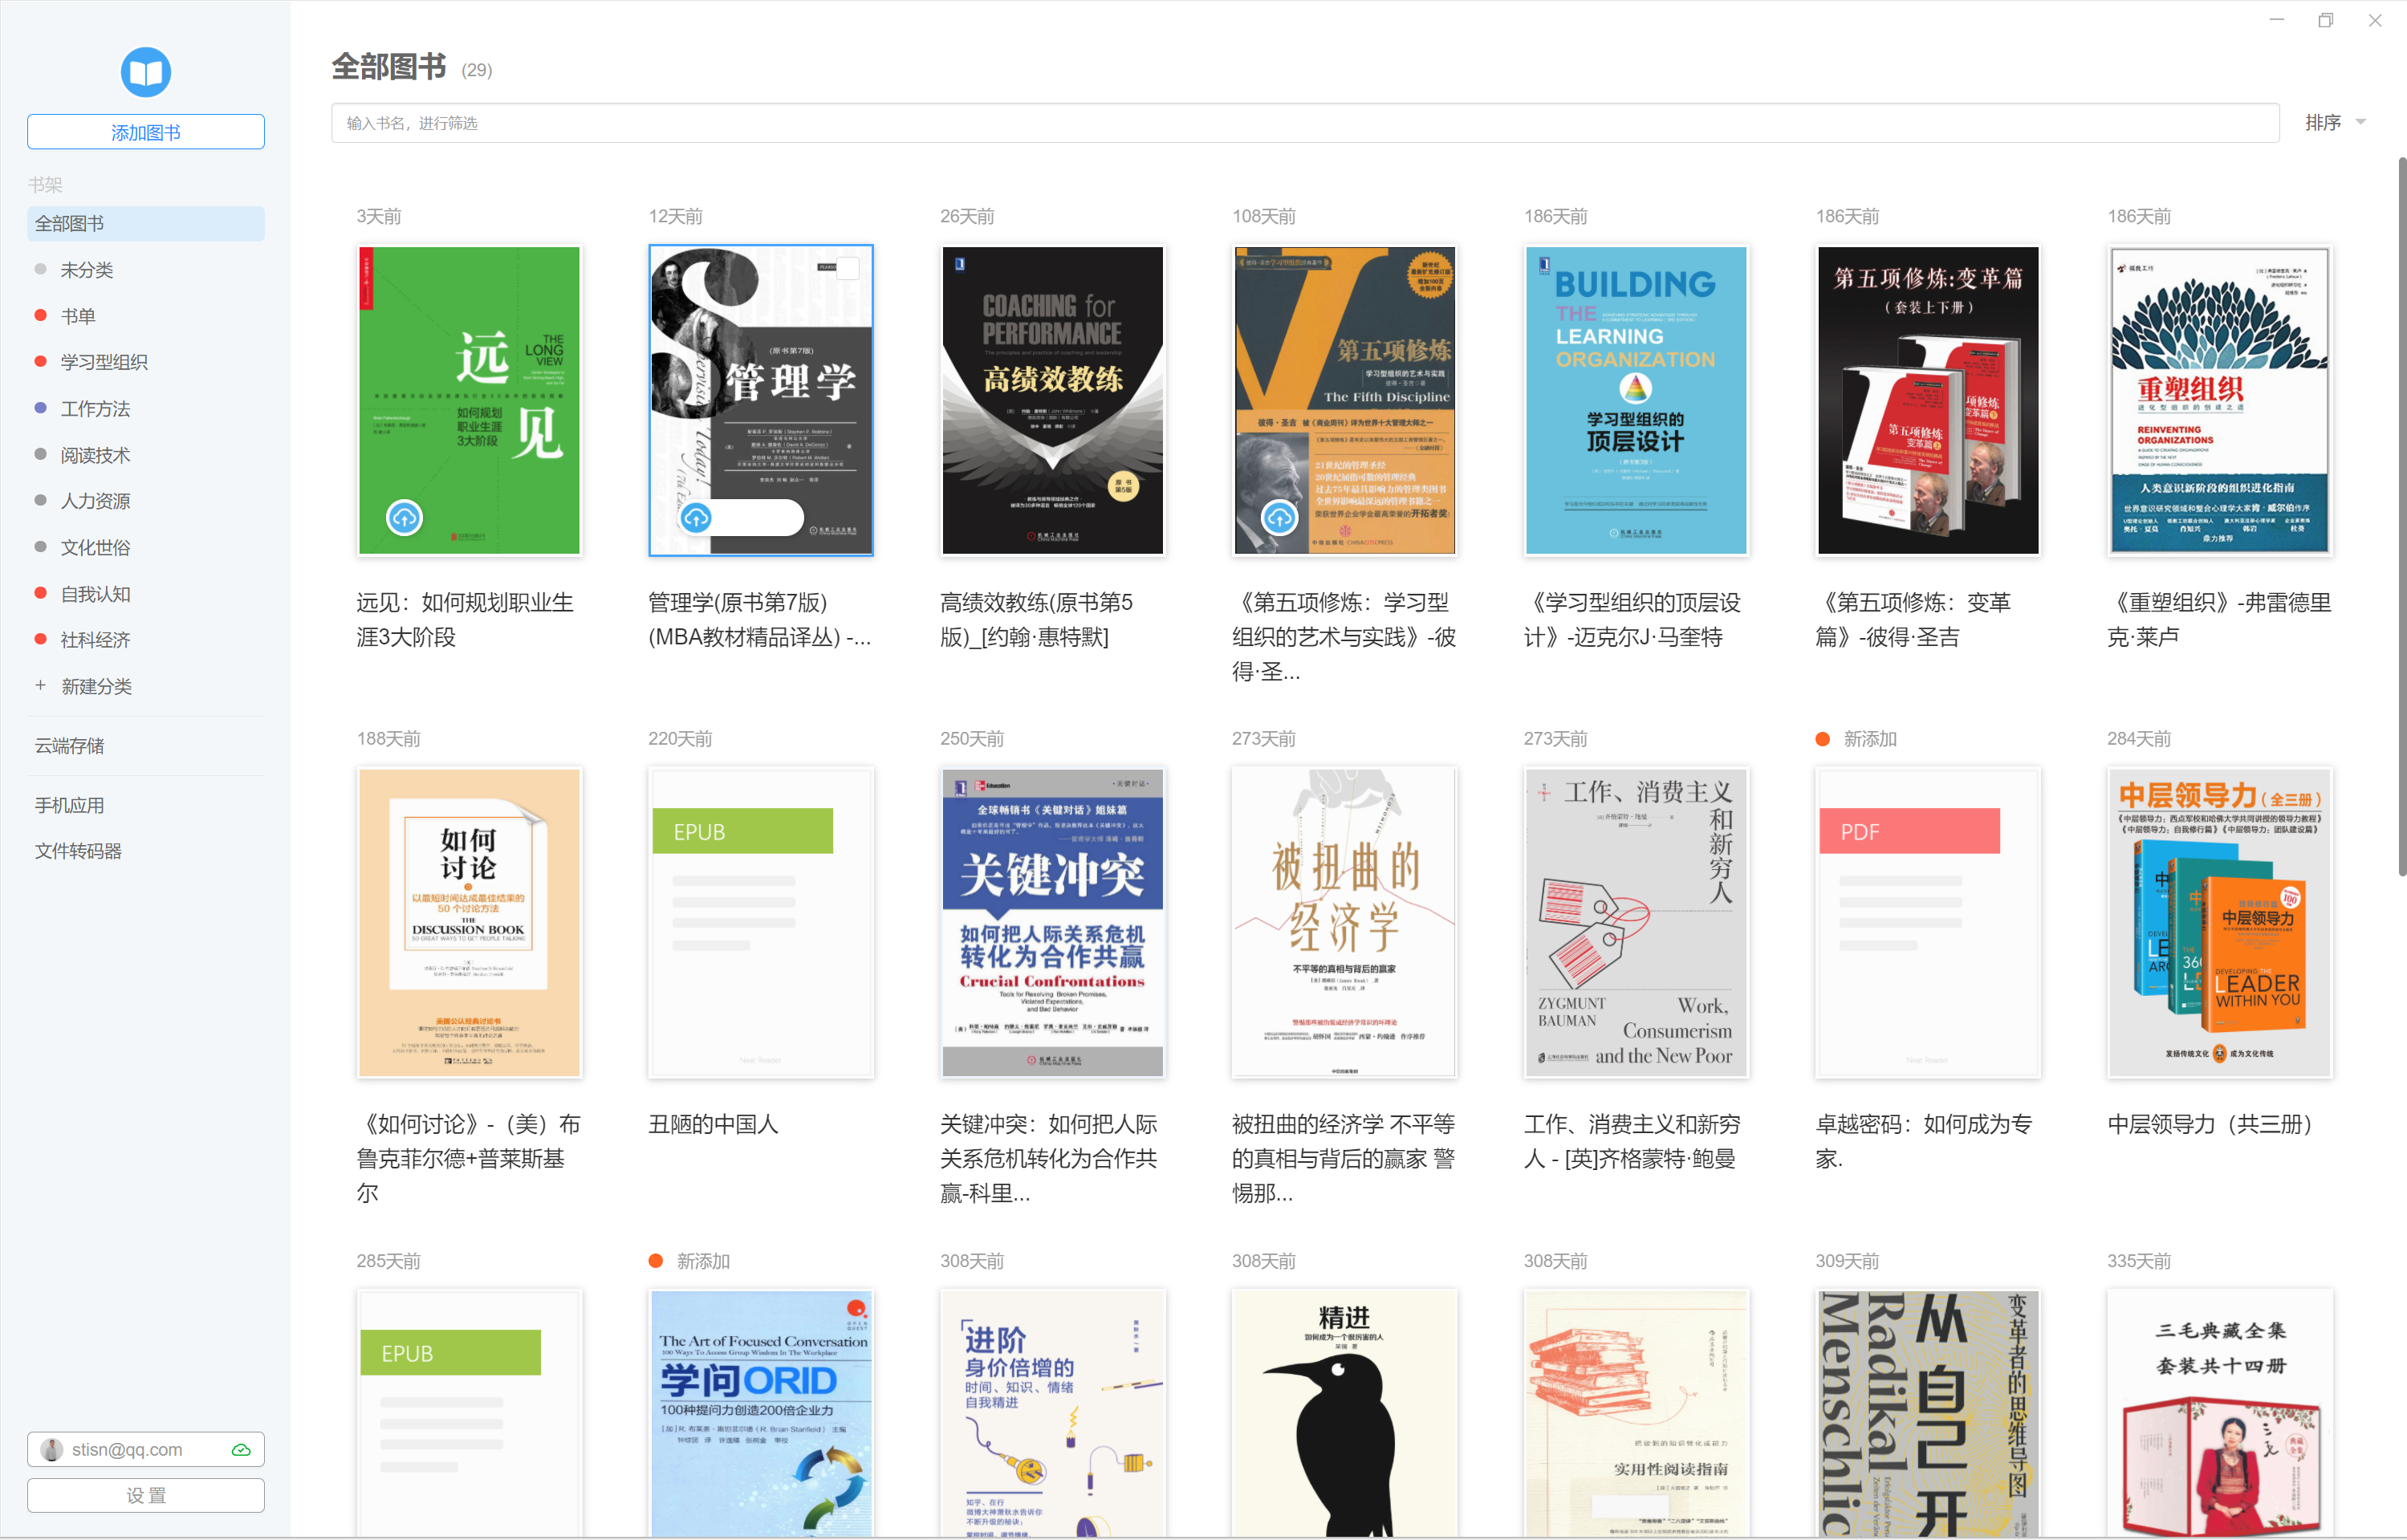Image resolution: width=2407 pixels, height=1540 pixels.
Task: Open the 如何讨论 book cover
Action: pos(469,922)
